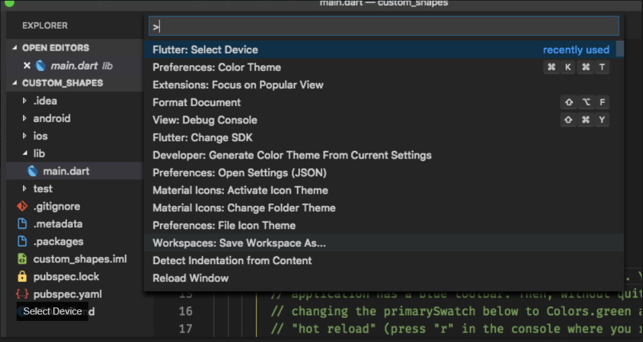Click the Dart file icon beside main.dart in Open Editors
The width and height of the screenshot is (643, 342).
click(x=40, y=66)
